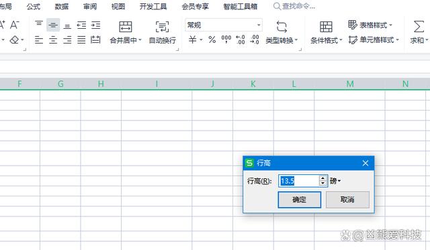
Task: Expand the type conversion dropdown arrow
Action: click(296, 40)
